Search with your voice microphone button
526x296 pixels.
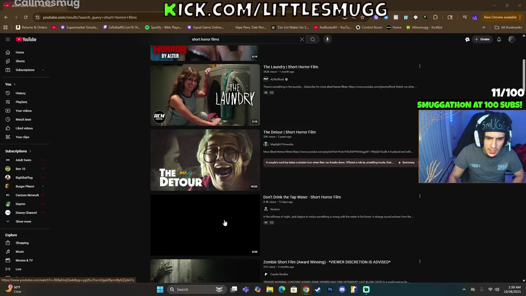pos(328,39)
